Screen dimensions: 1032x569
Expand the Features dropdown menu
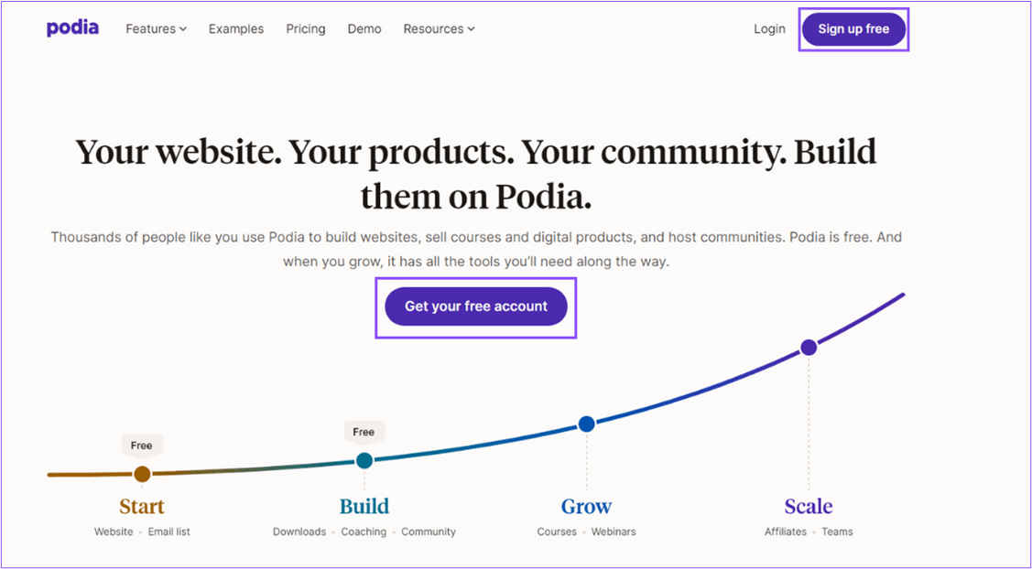(x=157, y=29)
